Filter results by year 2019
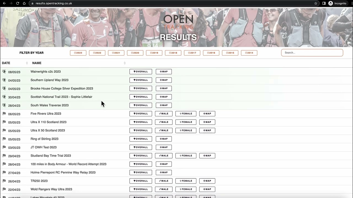The width and height of the screenshot is (353, 198). coord(154,53)
